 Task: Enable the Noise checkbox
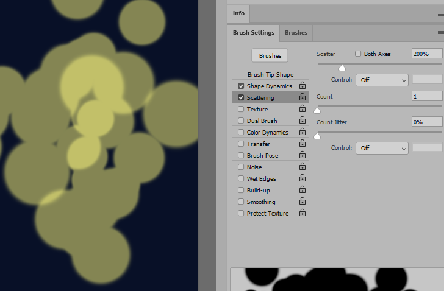pyautogui.click(x=241, y=167)
